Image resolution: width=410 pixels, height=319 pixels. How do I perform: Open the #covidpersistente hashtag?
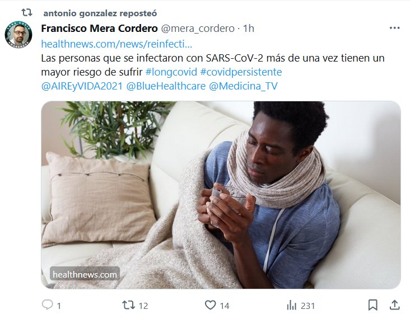coord(241,72)
